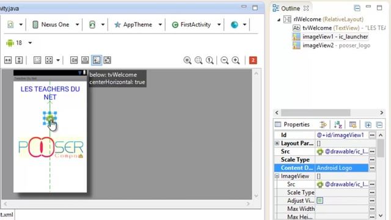Image resolution: width=391 pixels, height=220 pixels.
Task: Click the Properties collapse all icon
Action: tap(379, 125)
